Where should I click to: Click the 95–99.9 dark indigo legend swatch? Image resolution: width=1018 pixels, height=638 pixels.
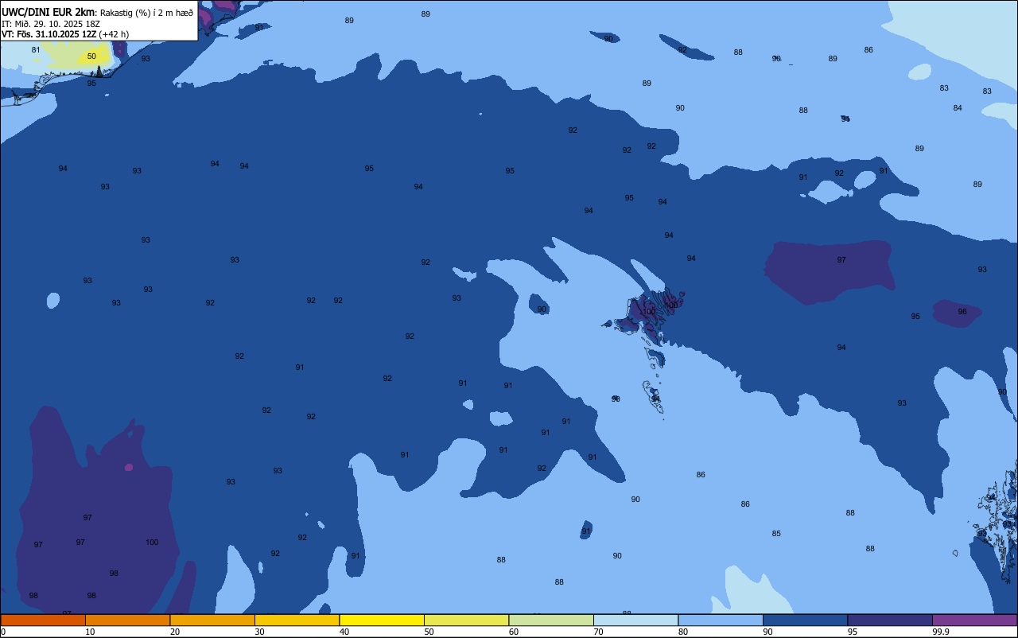coord(890,620)
